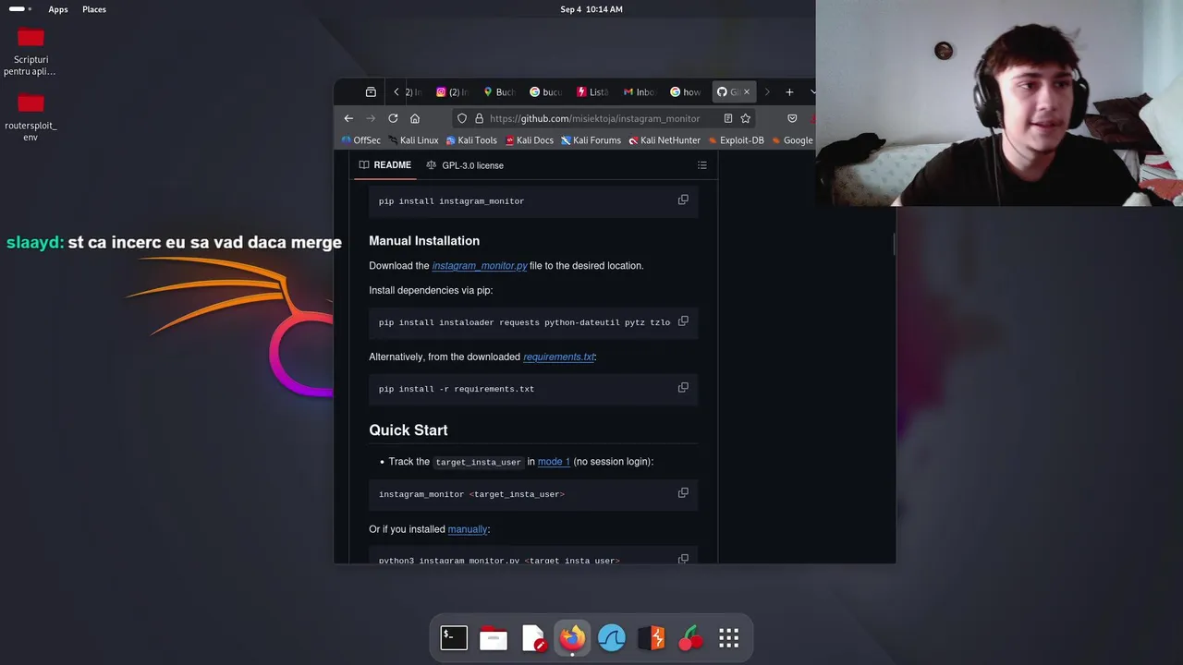This screenshot has width=1183, height=665.
Task: Open the Pocket save icon in toolbar
Action: [792, 118]
